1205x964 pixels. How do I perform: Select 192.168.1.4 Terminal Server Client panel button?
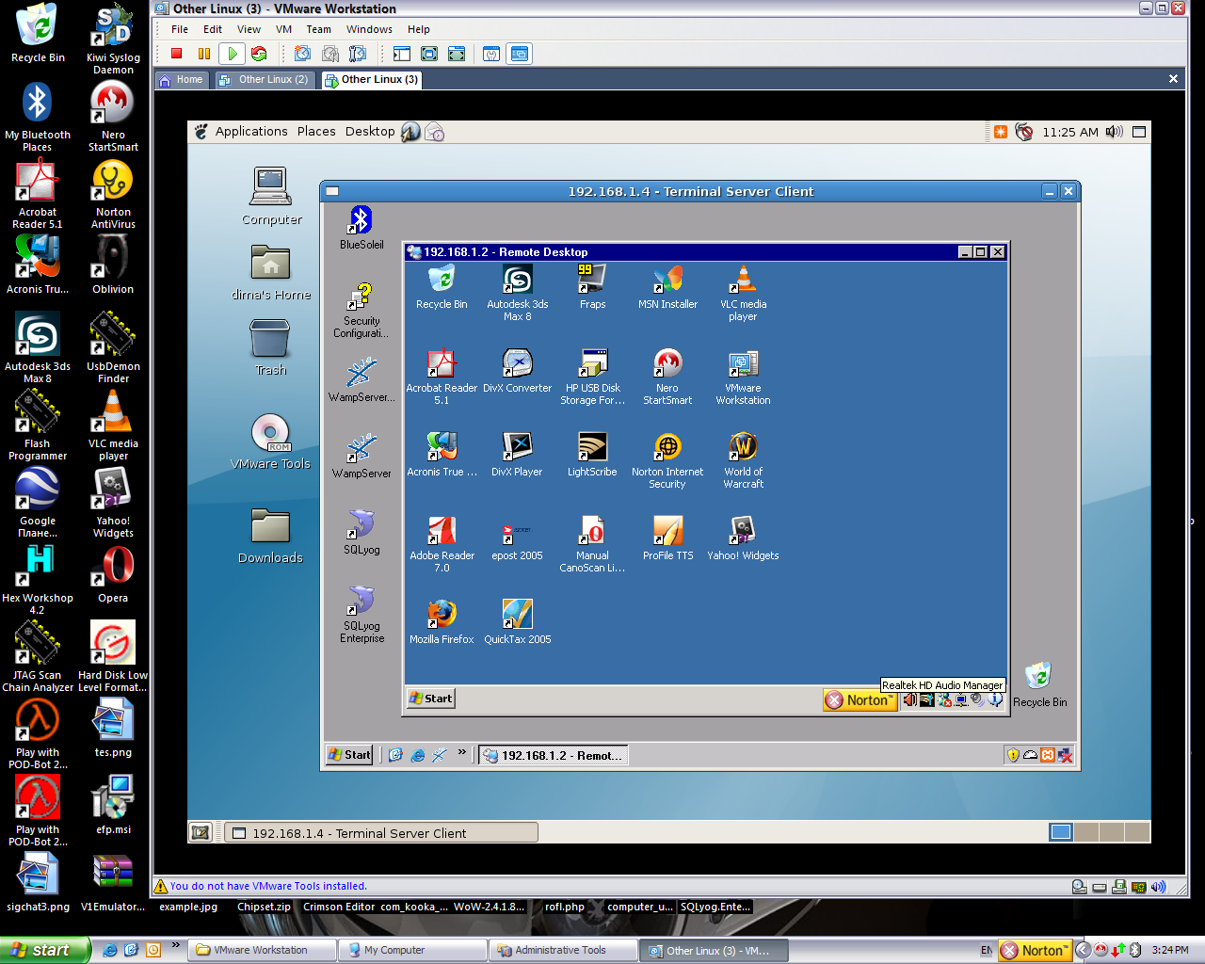[381, 833]
